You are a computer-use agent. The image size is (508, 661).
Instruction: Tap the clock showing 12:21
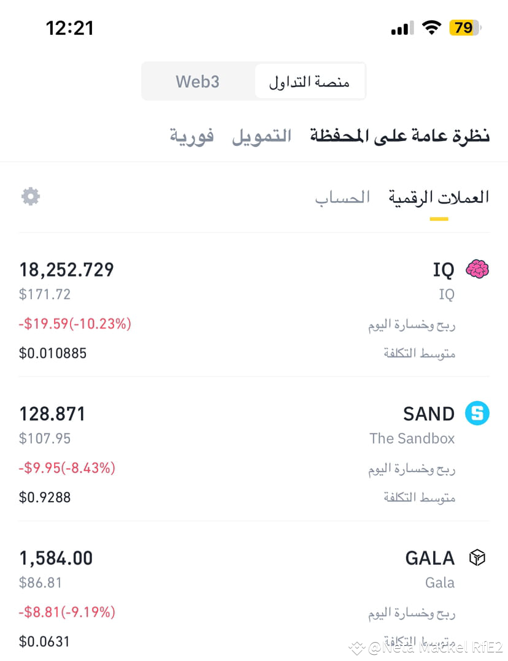[x=69, y=28]
